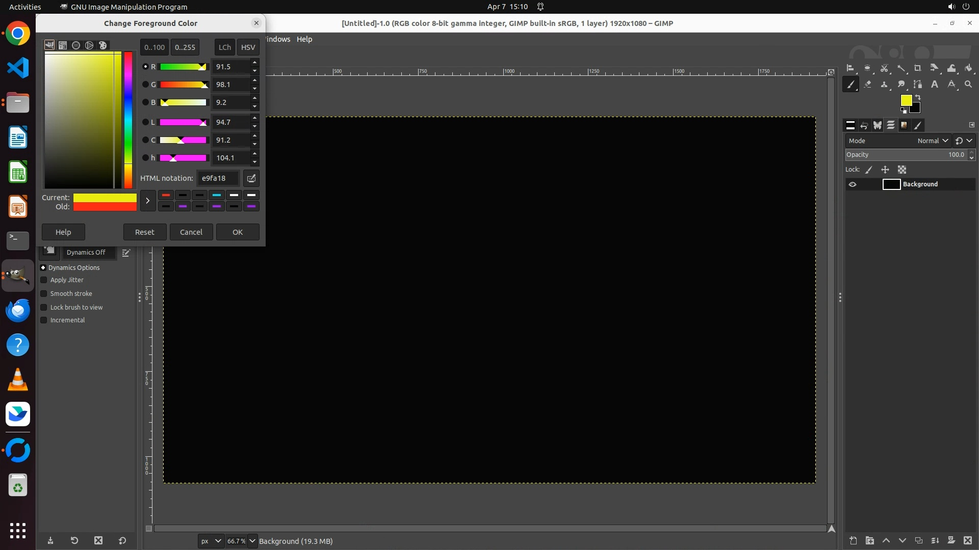The width and height of the screenshot is (979, 550).
Task: Enable Smooth stroke checkbox
Action: (44, 294)
